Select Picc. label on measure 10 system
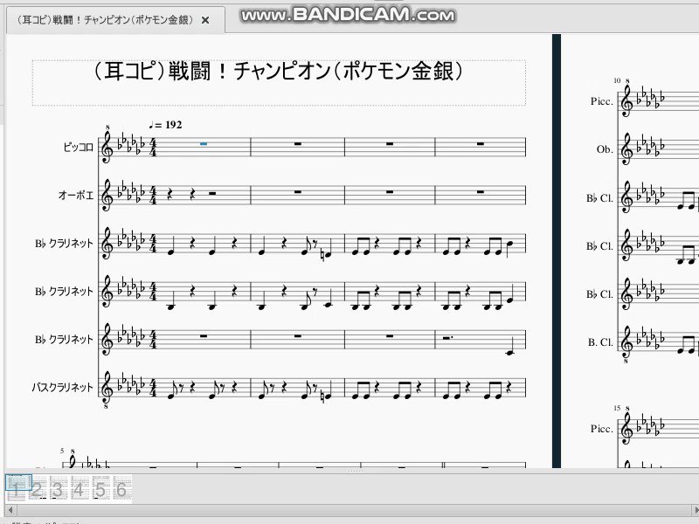Viewport: 699px width, 524px height. point(601,101)
